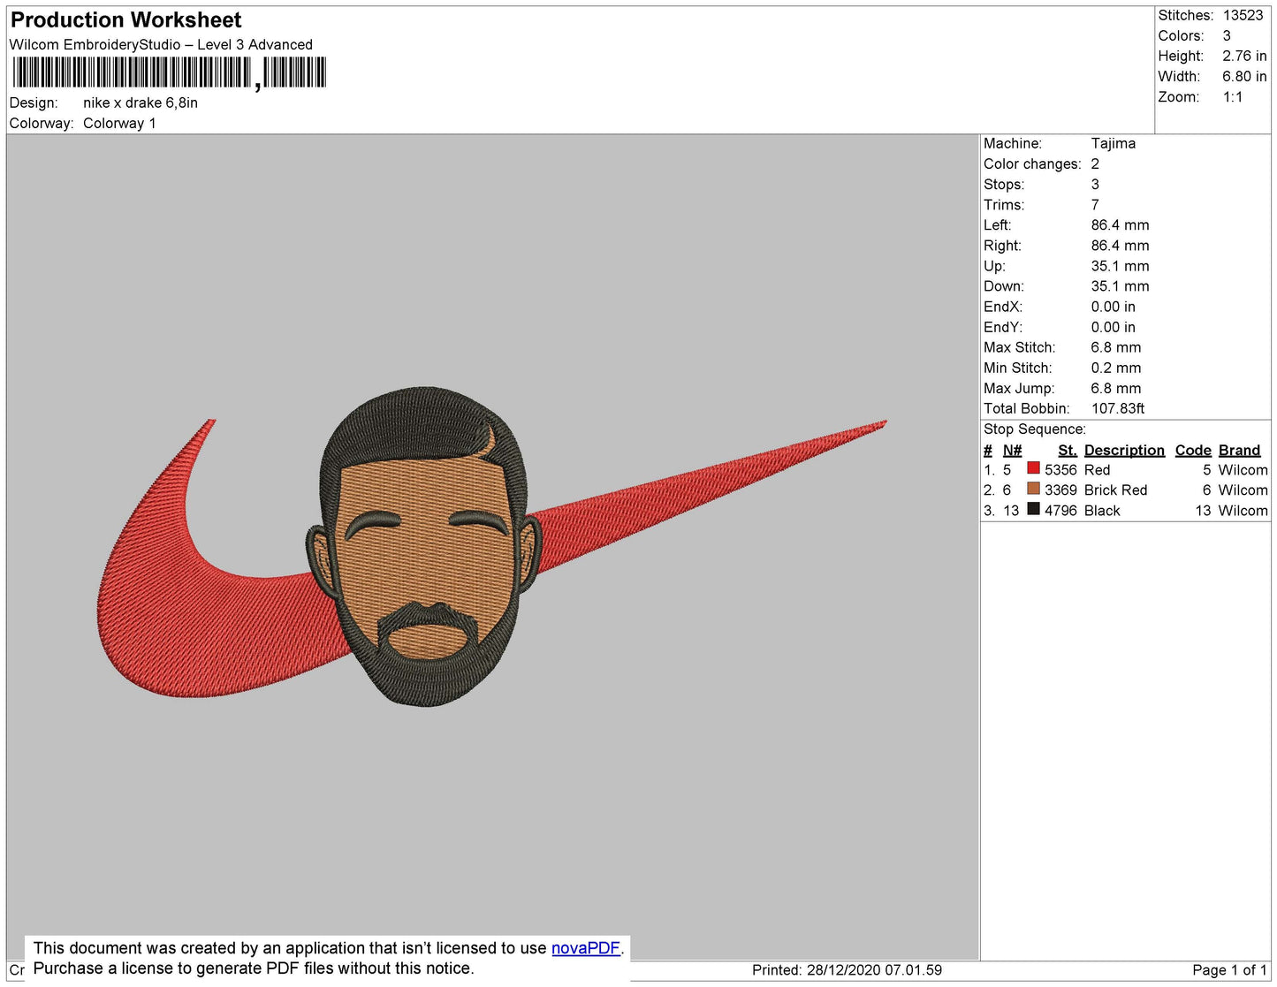Click the novaPDF hyperlink
This screenshot has width=1277, height=987.
tap(586, 948)
